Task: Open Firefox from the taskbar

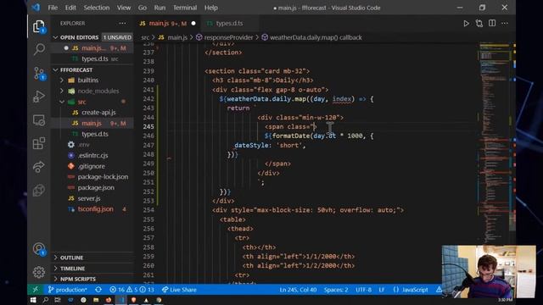Action: (x=108, y=300)
